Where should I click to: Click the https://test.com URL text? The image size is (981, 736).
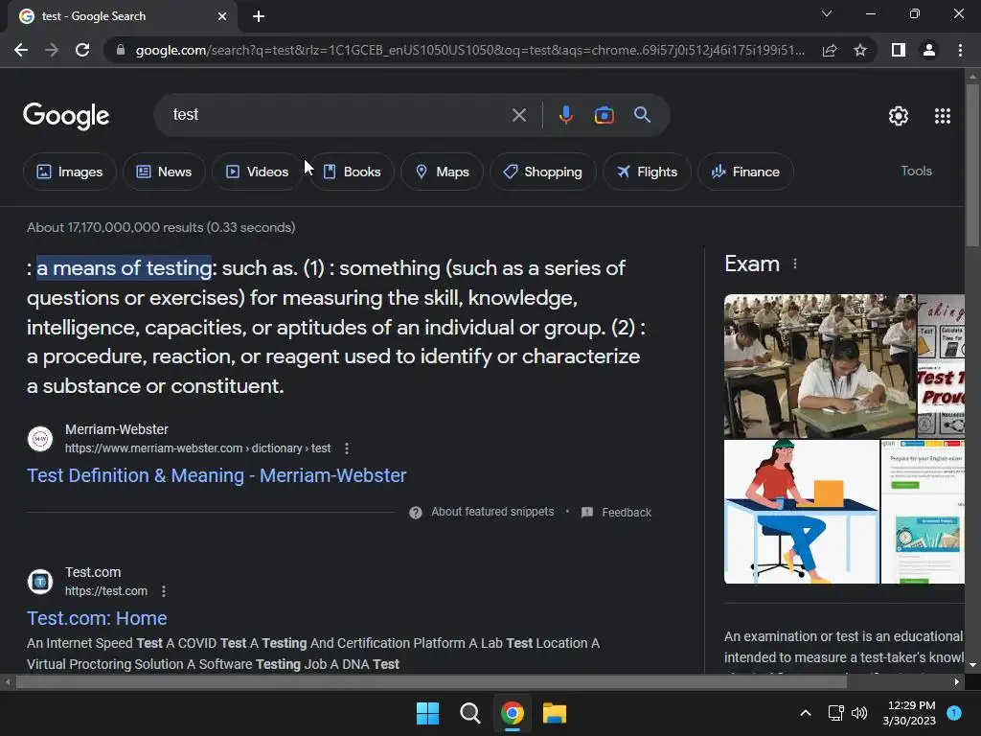106,590
